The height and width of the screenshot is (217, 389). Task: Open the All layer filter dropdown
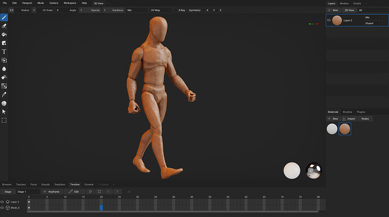click(x=373, y=10)
